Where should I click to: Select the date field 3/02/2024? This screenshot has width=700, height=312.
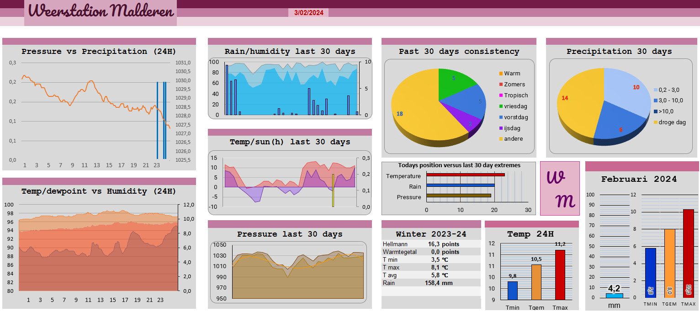[x=309, y=13]
